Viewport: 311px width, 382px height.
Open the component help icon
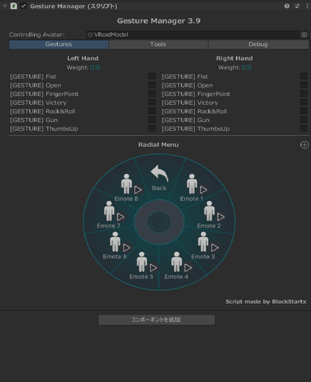[287, 6]
